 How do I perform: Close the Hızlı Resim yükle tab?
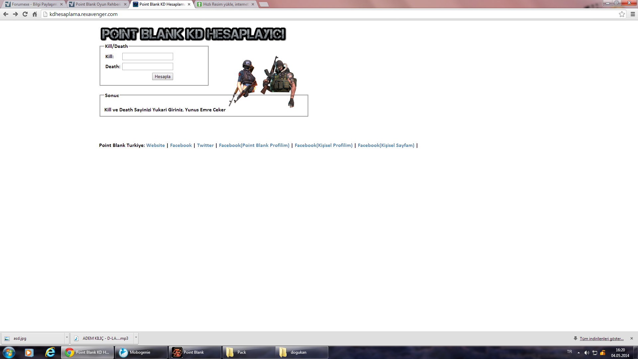pyautogui.click(x=253, y=4)
